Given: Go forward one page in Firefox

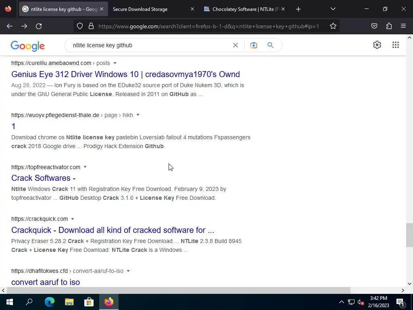Looking at the screenshot, I should click(x=24, y=26).
